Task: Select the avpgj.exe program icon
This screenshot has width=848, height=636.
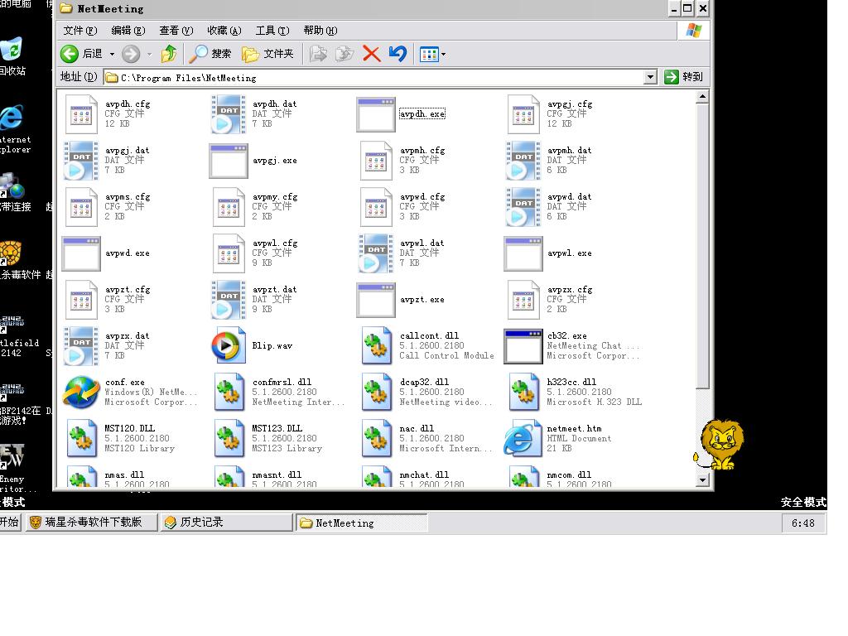Action: (x=229, y=161)
